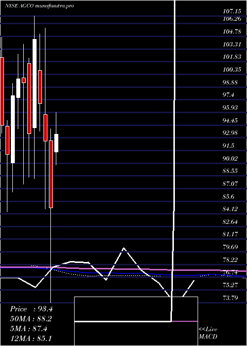Click the 79.69 price axis label

[x=230, y=247]
